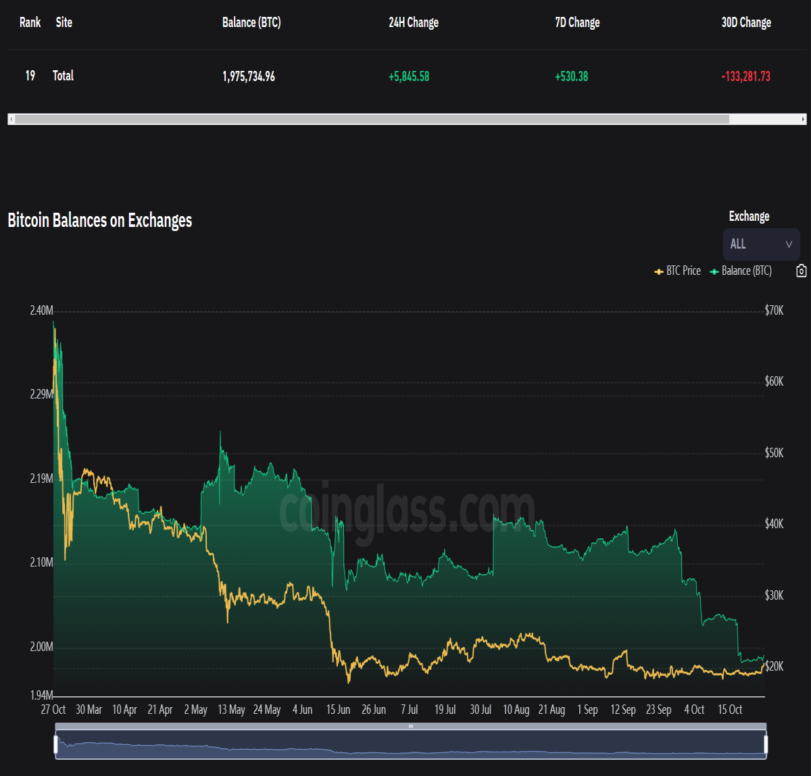
Task: Click the horizontal table scrollbar thumb
Action: tap(372, 119)
